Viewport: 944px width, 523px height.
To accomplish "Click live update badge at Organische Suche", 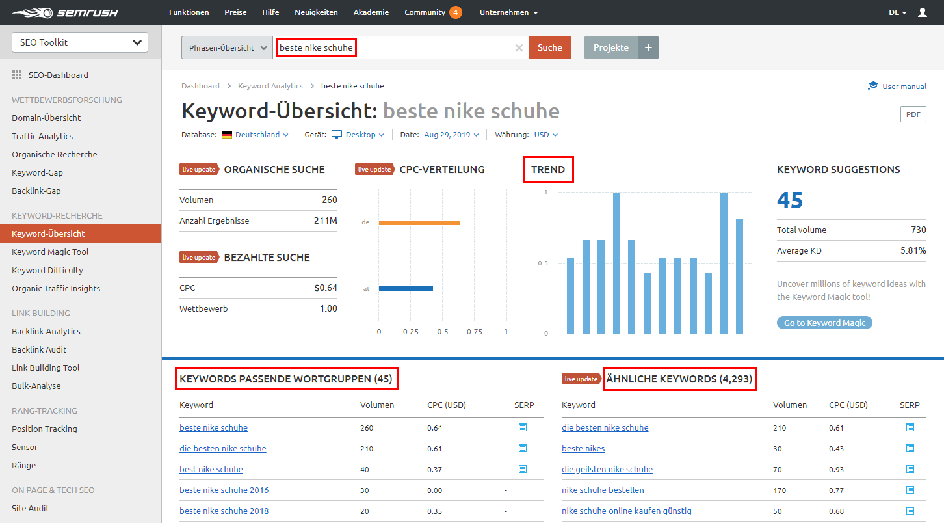I will pos(200,170).
